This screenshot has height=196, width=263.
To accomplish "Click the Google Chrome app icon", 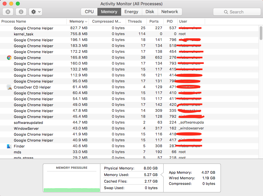I will 9,58.
